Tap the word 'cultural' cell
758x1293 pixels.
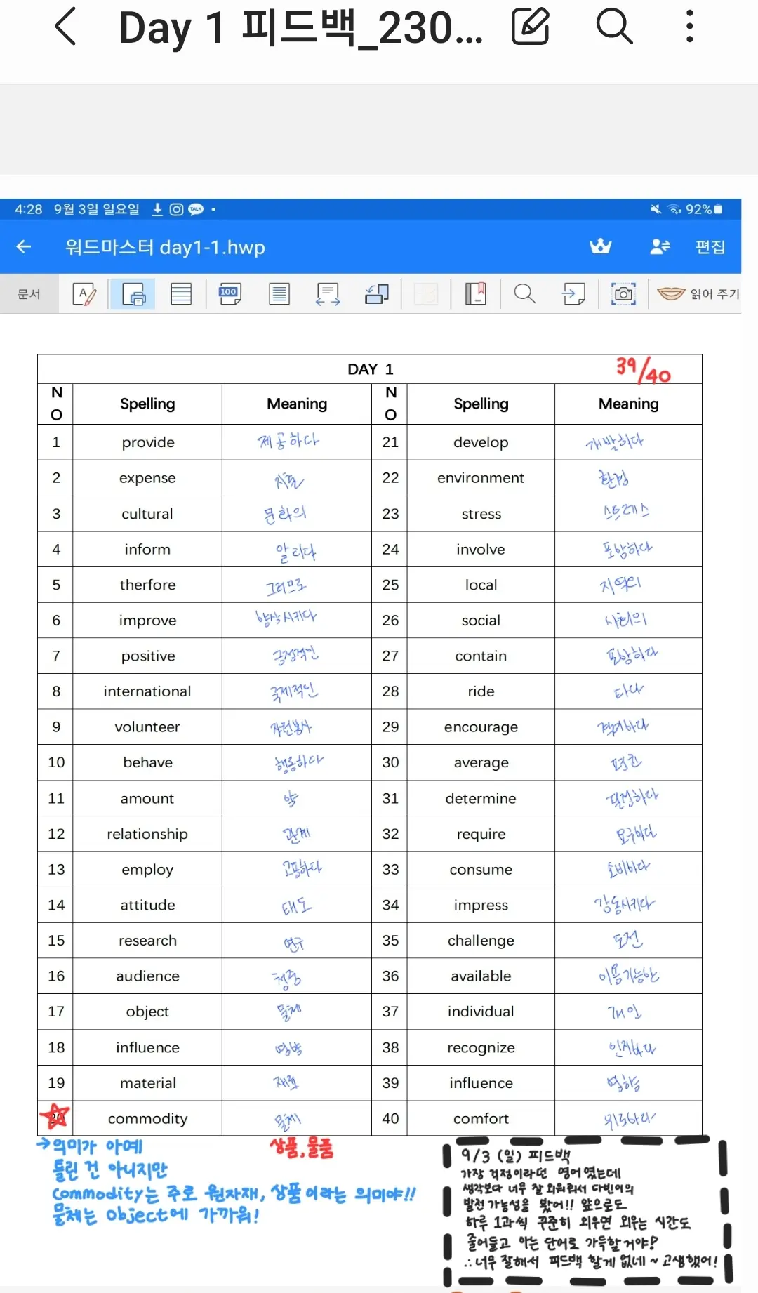coord(147,514)
